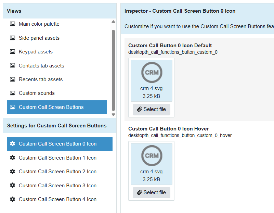274x213 pixels.
Task: Click the gear icon for Button 3 Icon
Action: click(x=12, y=185)
